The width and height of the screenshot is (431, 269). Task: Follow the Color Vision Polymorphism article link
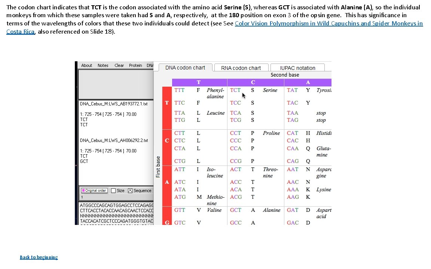329,23
